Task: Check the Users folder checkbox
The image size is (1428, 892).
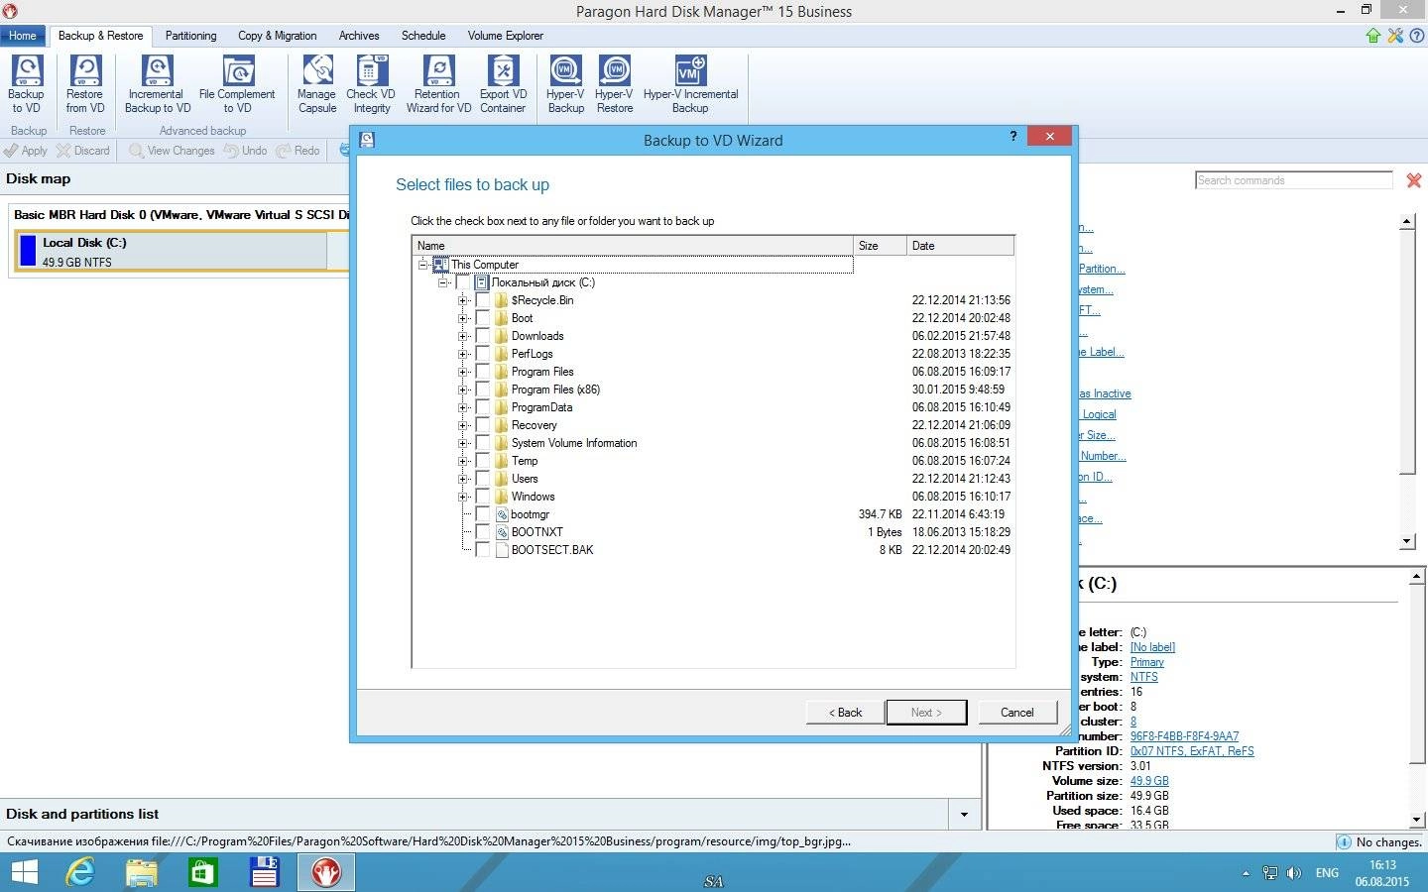Action: pos(483,479)
